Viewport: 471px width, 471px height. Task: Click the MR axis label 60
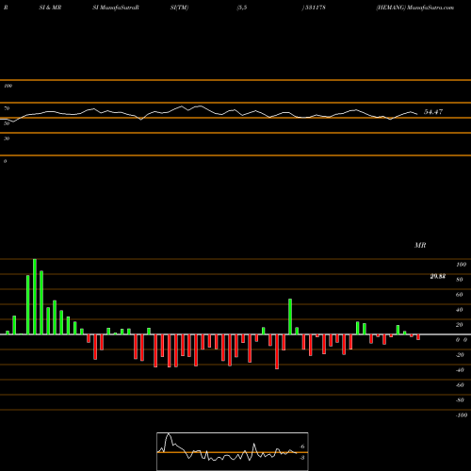click(459, 295)
